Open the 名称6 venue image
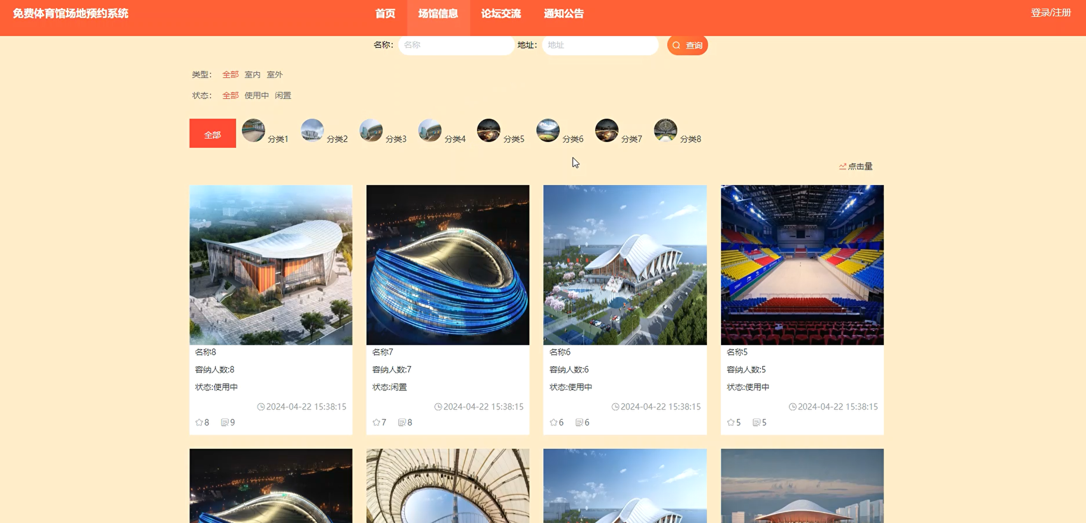The height and width of the screenshot is (523, 1086). click(625, 265)
